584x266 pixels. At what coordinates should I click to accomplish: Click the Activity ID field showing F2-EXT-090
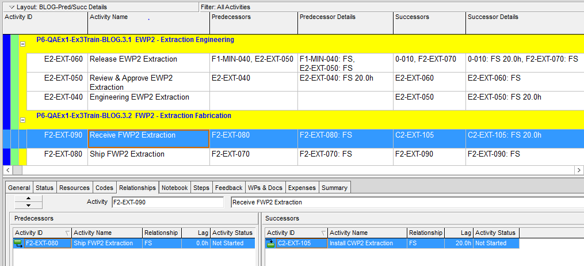point(167,202)
